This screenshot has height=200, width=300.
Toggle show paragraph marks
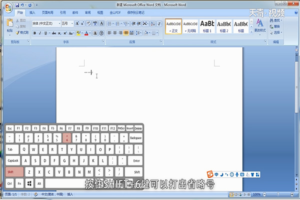159,23
